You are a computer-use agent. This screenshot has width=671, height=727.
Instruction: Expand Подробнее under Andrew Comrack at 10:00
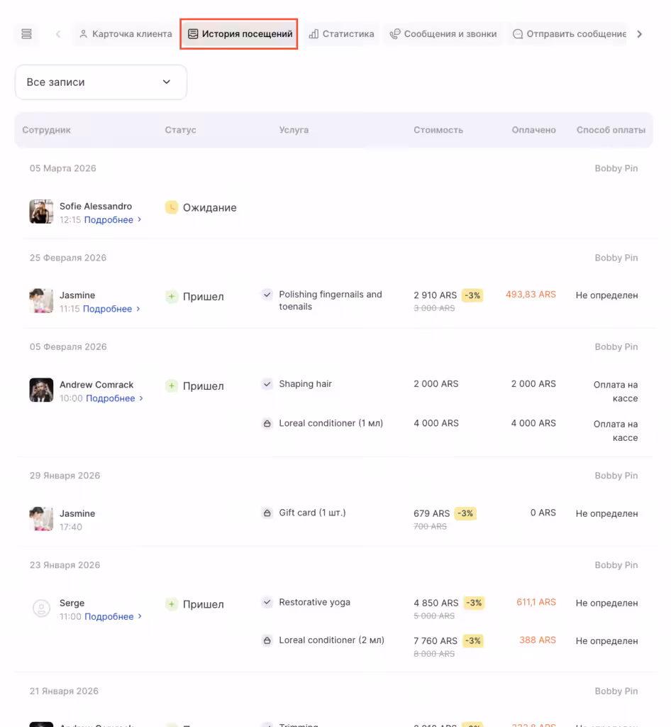[x=113, y=398]
